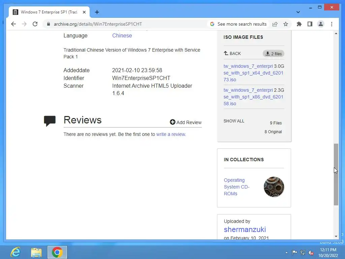Open a new tab with plus button

tap(97, 12)
